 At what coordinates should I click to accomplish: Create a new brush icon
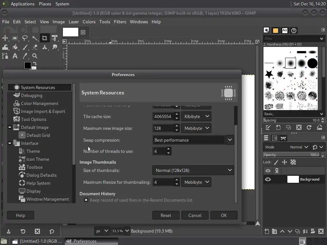pos(278,128)
